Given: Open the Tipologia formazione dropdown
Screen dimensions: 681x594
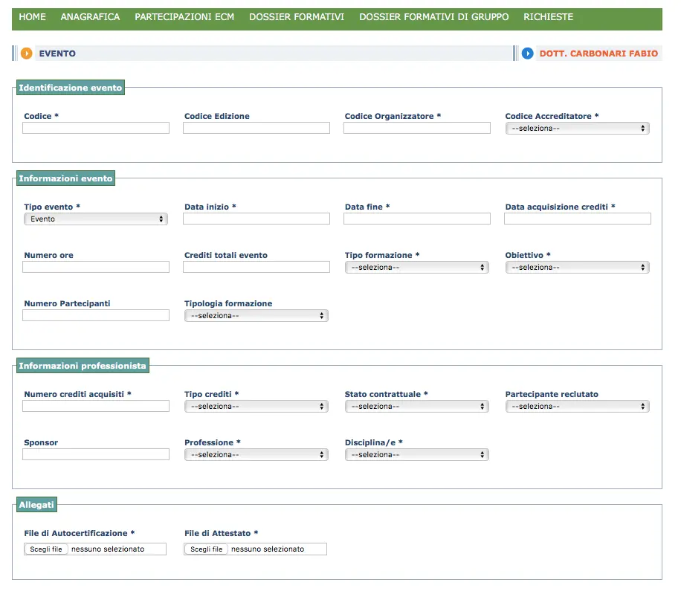Looking at the screenshot, I should pyautogui.click(x=256, y=316).
